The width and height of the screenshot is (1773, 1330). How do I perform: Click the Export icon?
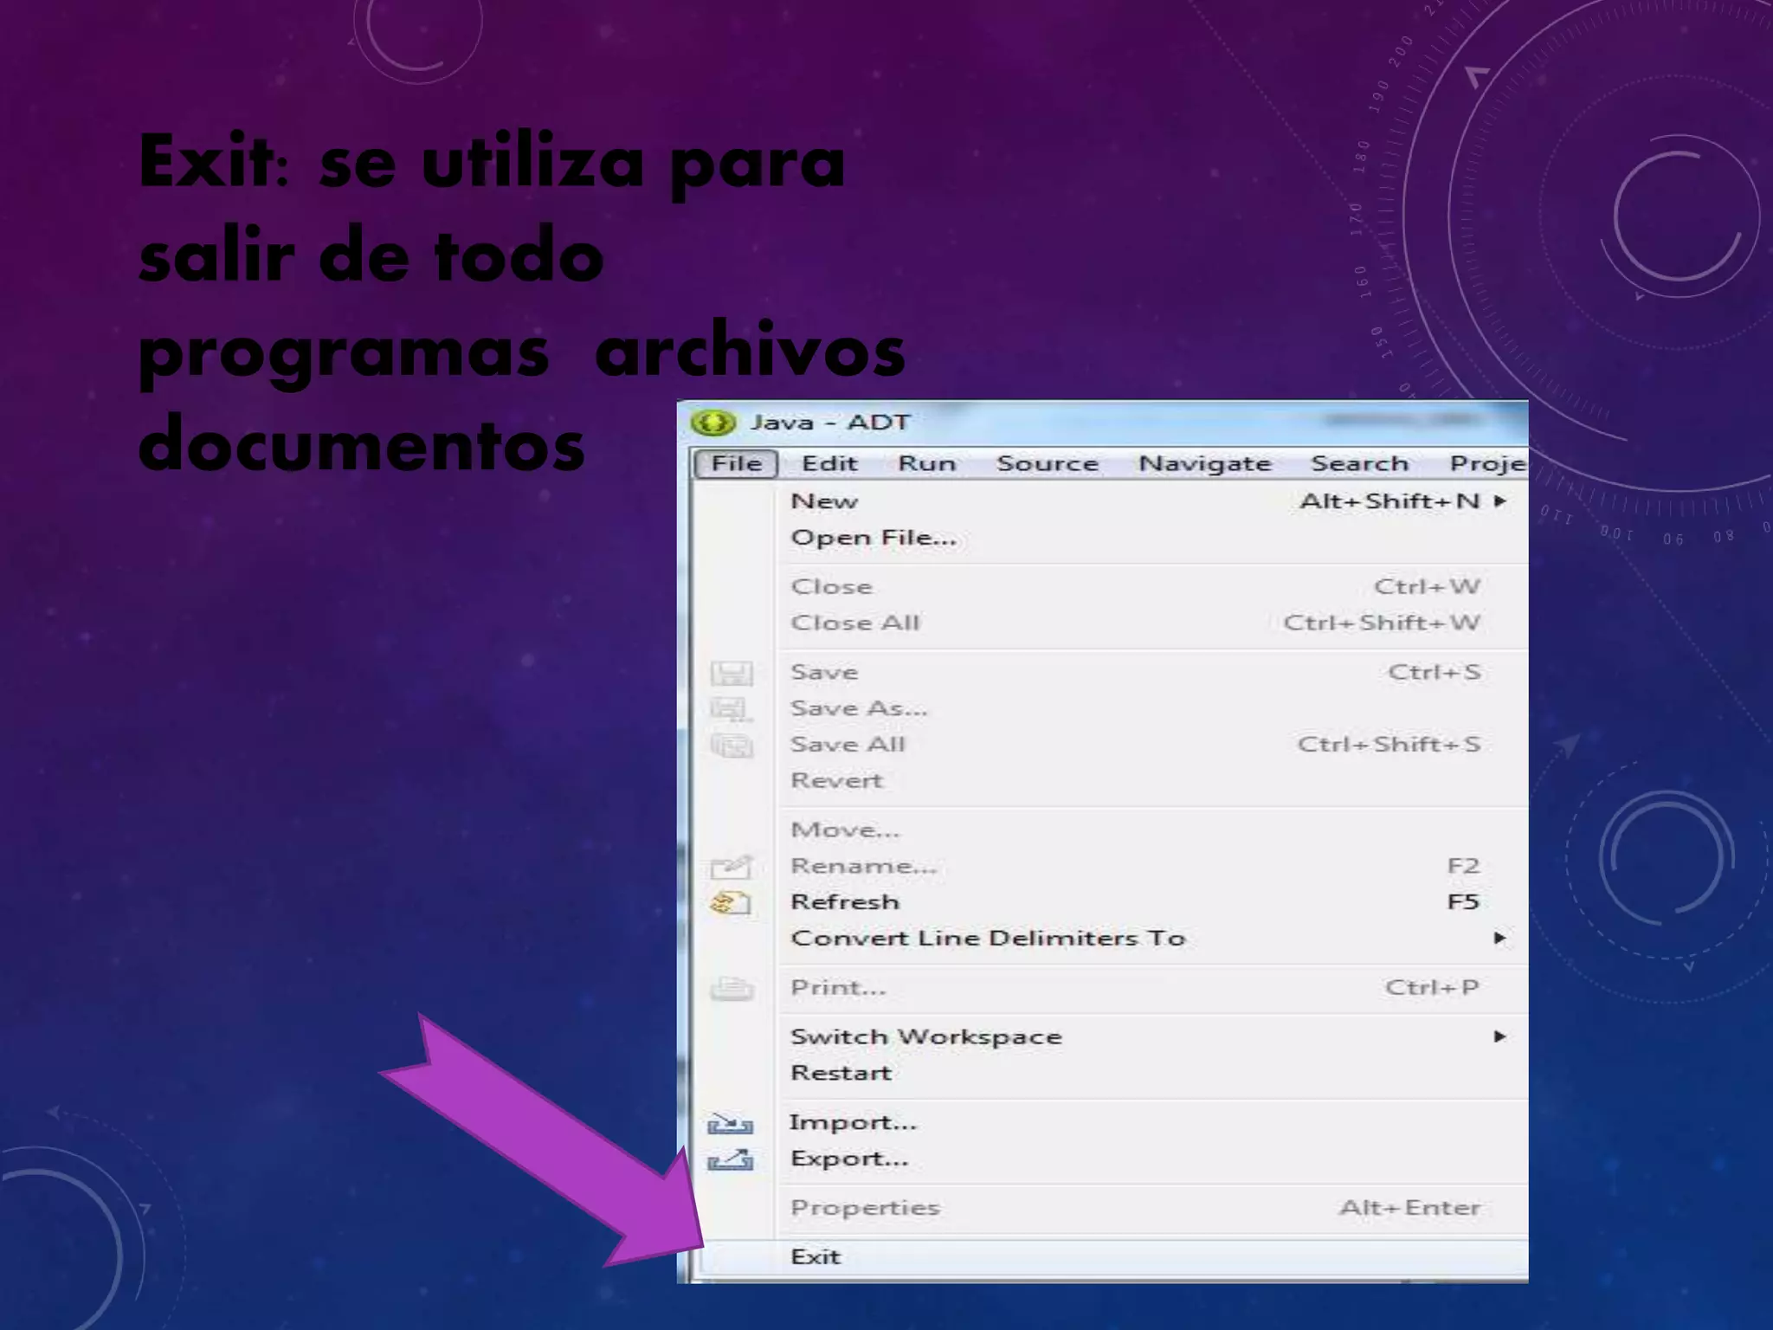[731, 1159]
